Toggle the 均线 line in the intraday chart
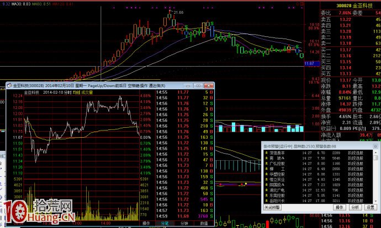 [76, 93]
